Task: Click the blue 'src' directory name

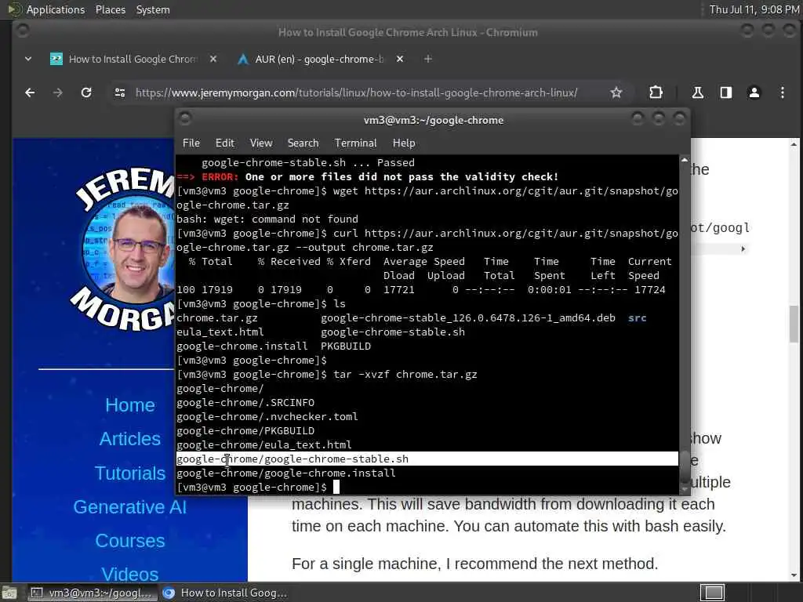Action: (637, 318)
